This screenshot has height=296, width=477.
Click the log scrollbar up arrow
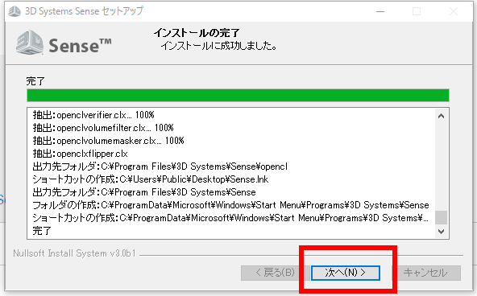[441, 116]
